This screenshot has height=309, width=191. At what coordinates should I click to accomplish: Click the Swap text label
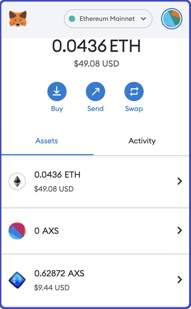[x=134, y=109]
